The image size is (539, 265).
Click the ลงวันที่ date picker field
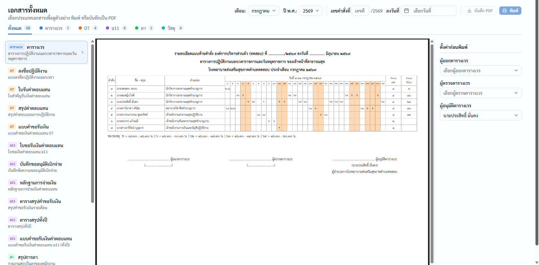(428, 11)
